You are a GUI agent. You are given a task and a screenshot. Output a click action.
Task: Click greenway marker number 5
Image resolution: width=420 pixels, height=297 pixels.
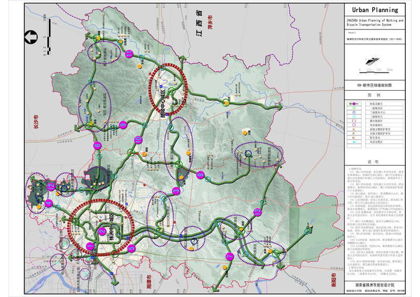coord(131,248)
